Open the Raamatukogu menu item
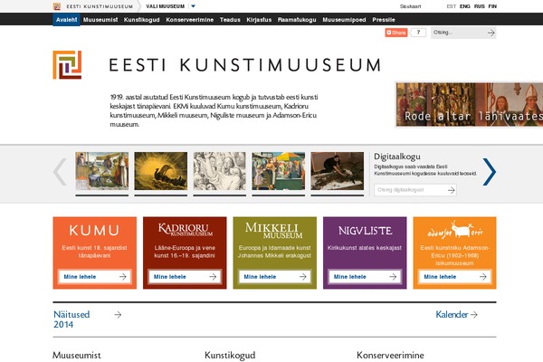 [297, 20]
